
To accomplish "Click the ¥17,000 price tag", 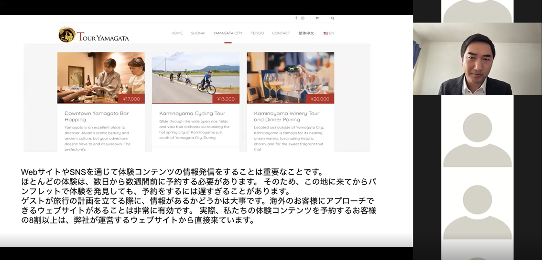I will coord(131,99).
